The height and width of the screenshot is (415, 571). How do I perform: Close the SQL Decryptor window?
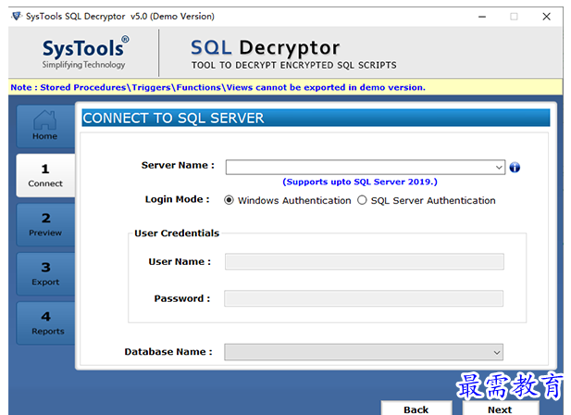[546, 16]
